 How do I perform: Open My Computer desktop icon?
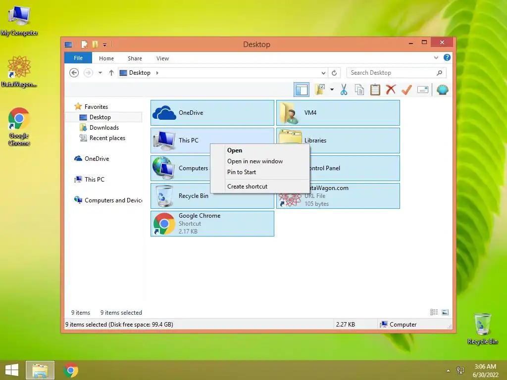pos(19,20)
